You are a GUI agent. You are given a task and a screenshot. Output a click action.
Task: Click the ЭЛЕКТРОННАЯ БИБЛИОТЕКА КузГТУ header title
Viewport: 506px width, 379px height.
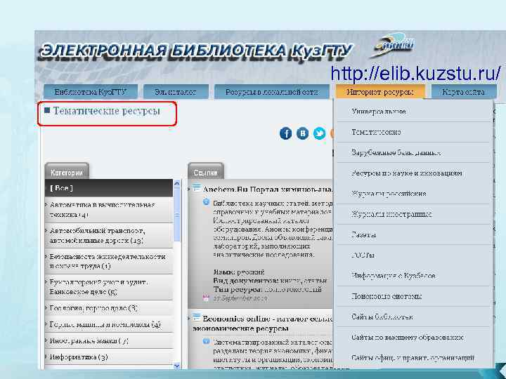[196, 51]
